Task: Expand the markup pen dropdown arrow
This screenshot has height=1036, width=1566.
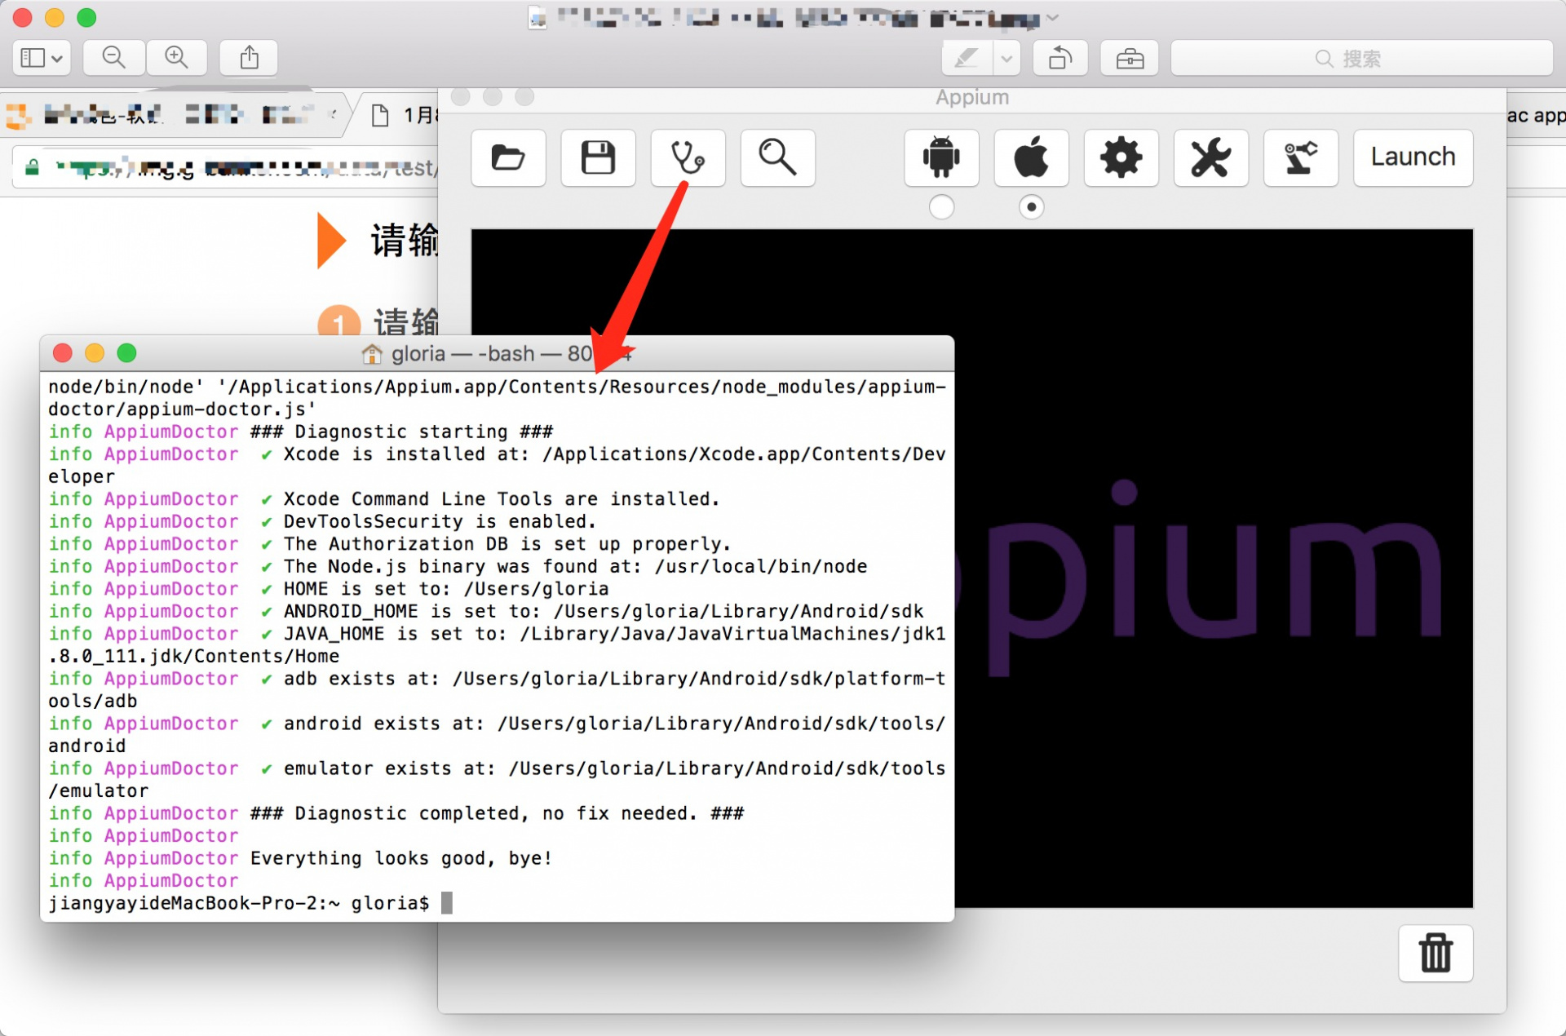Action: (x=1006, y=58)
